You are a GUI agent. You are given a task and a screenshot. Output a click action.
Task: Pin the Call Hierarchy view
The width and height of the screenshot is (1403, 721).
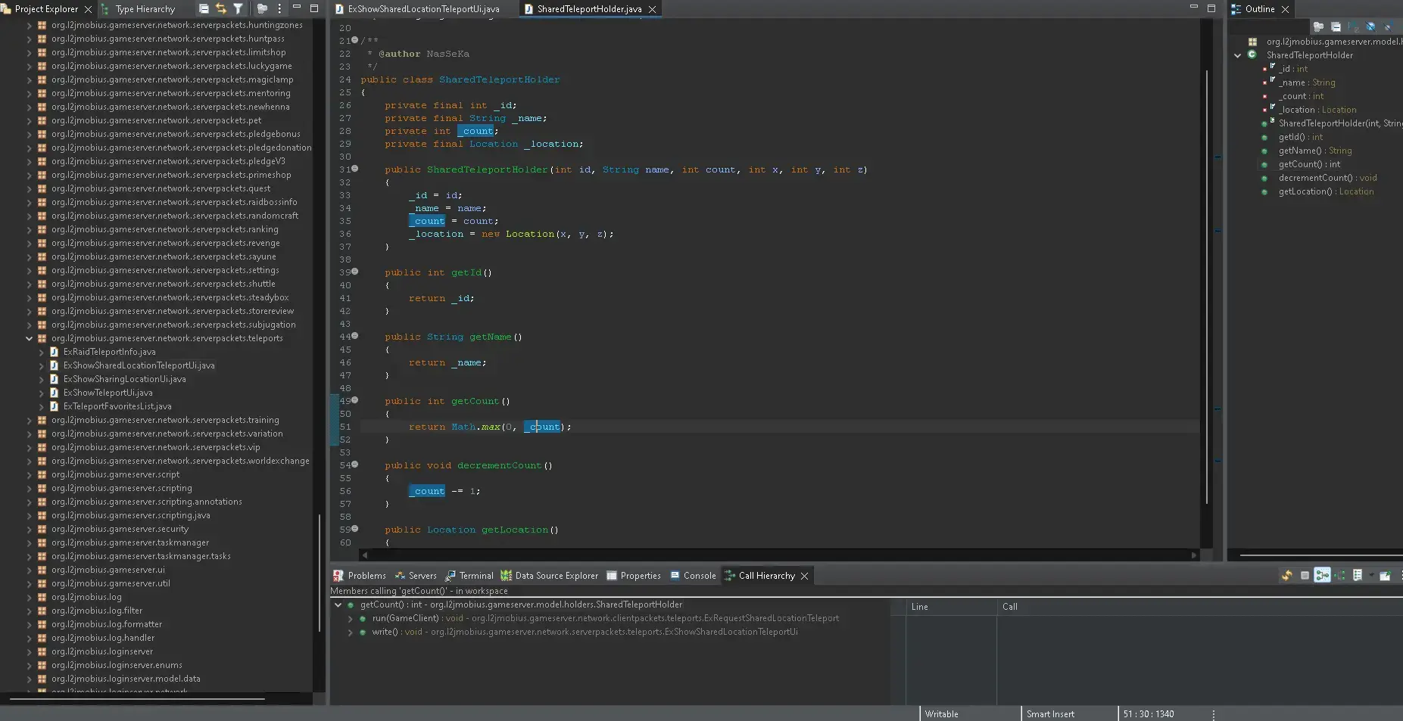coord(1385,576)
